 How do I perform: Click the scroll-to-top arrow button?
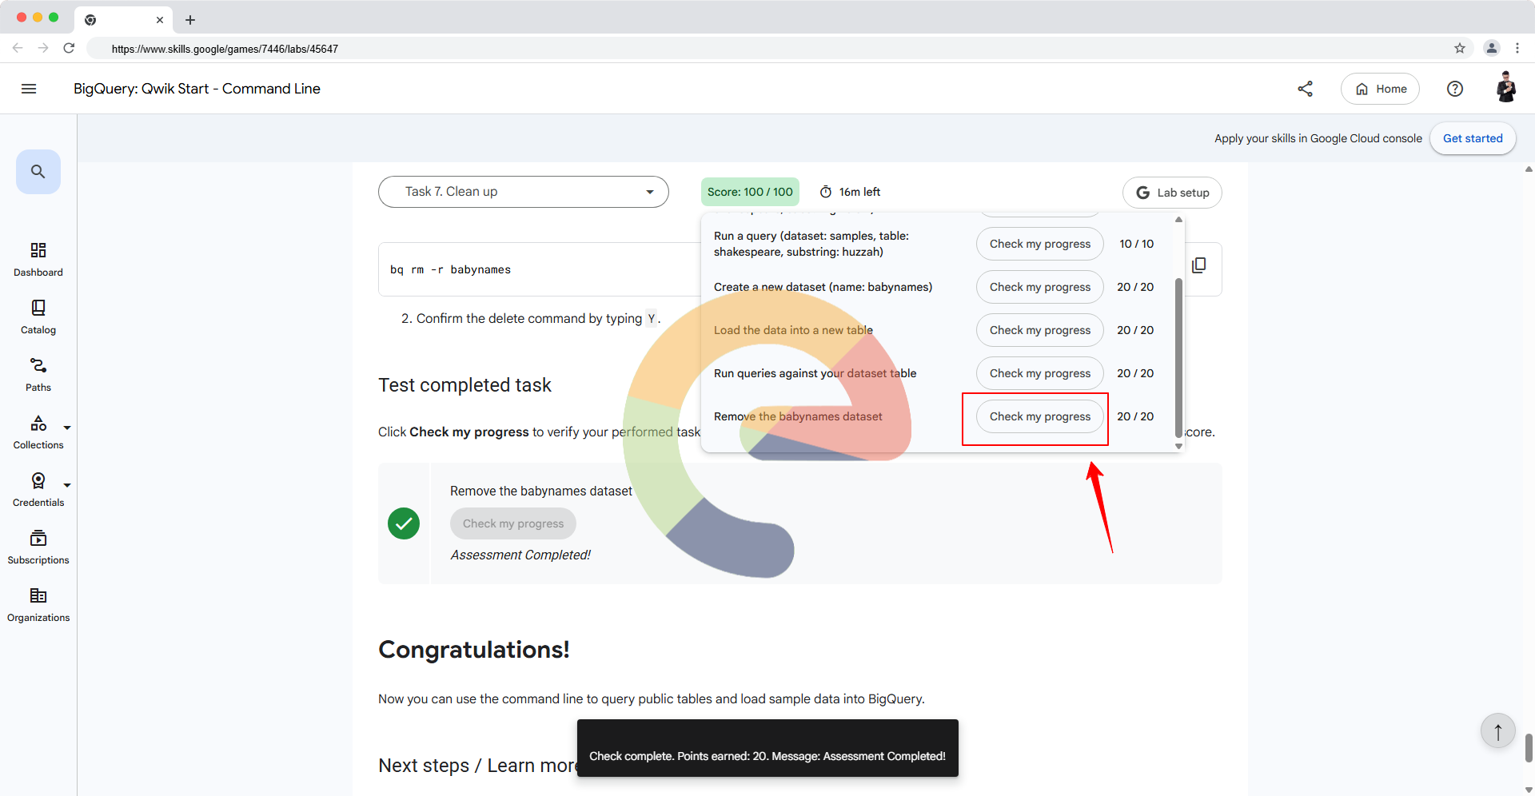pos(1498,731)
